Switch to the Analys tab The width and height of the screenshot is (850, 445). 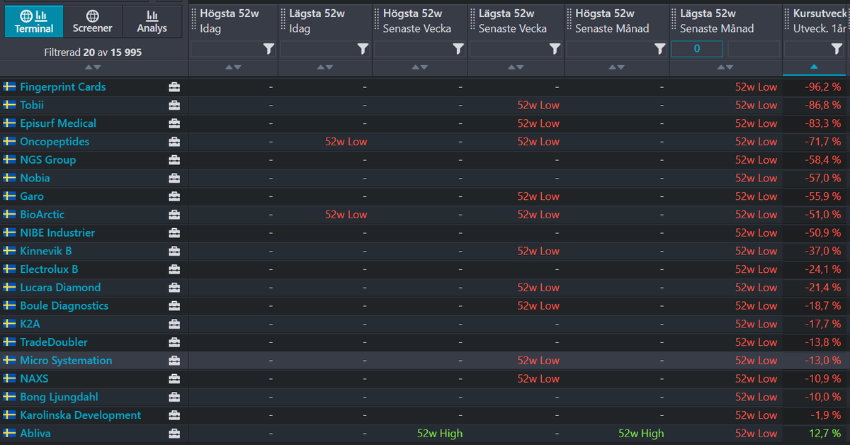coord(152,21)
